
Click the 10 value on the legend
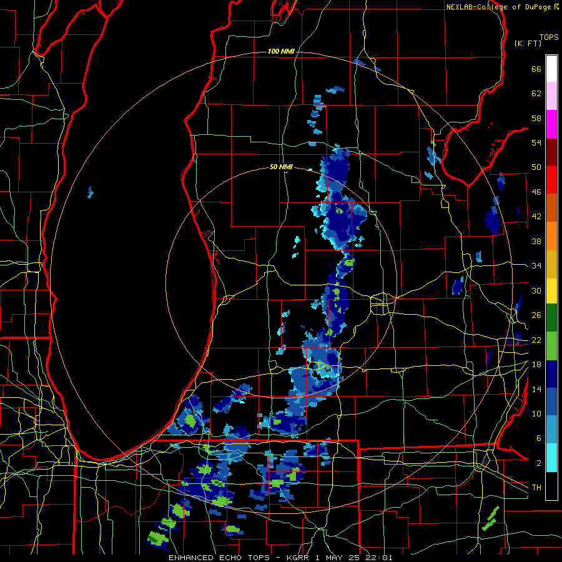point(536,413)
